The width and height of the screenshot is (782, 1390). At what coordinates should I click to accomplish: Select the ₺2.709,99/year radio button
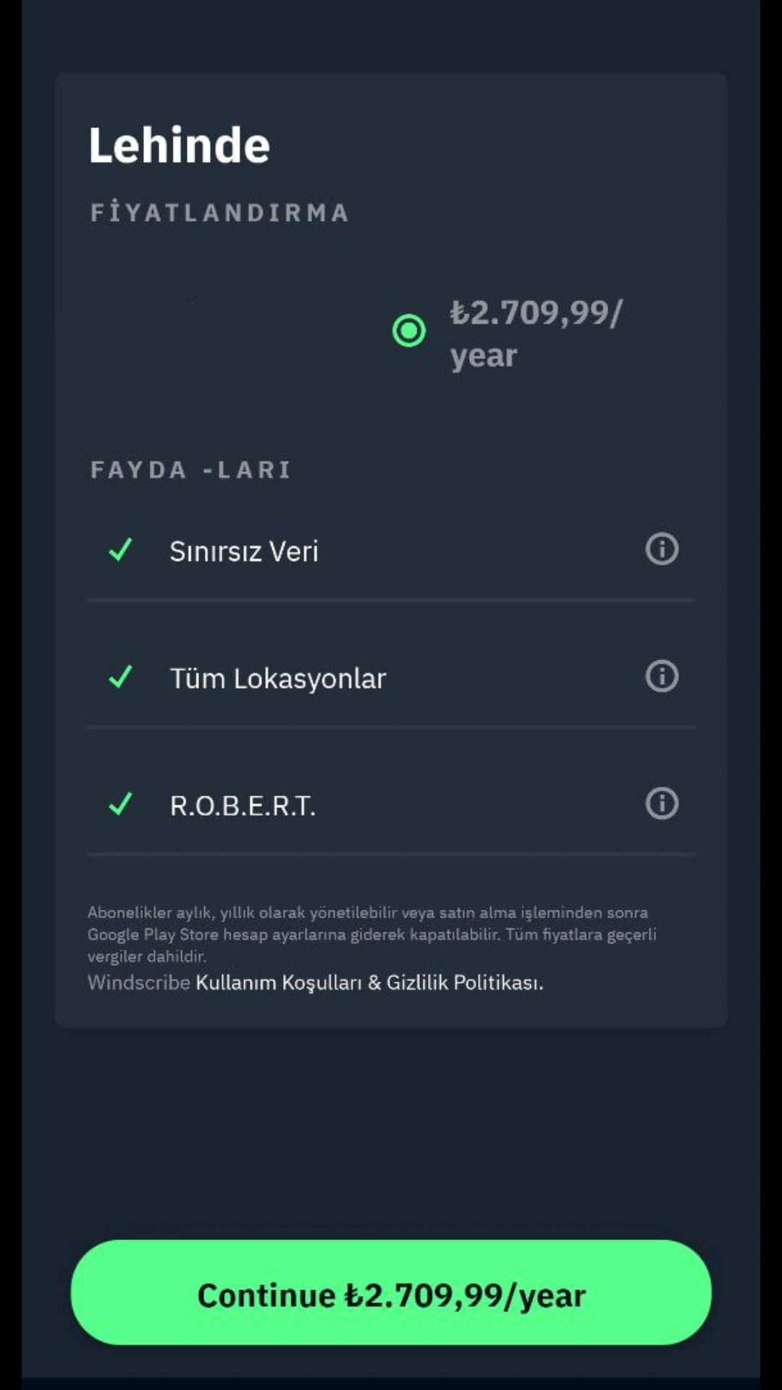(x=409, y=331)
